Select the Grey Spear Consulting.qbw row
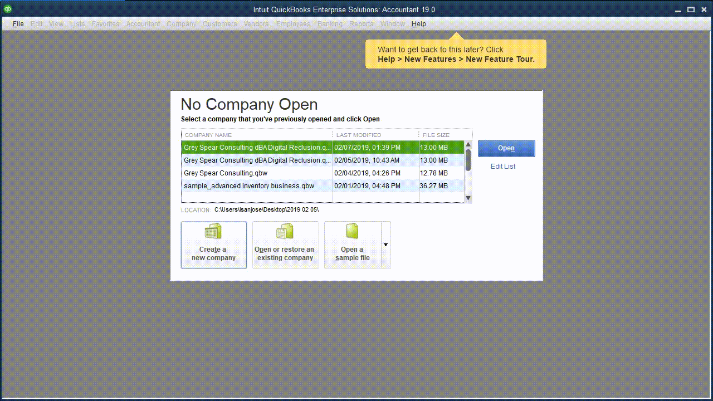Viewport: 713px width, 401px height. (x=323, y=173)
